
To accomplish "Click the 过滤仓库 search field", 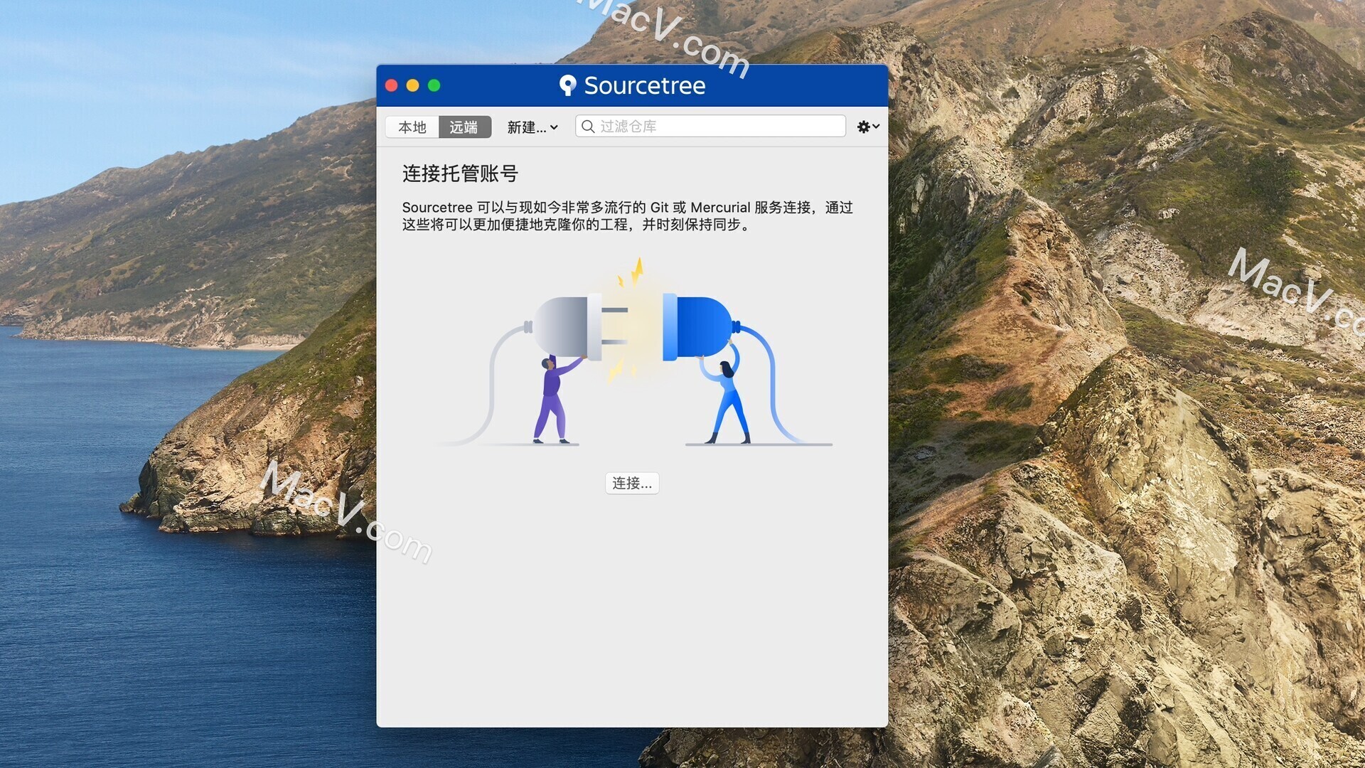I will click(x=710, y=126).
